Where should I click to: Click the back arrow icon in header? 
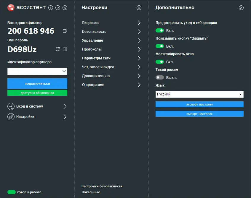click(x=51, y=8)
